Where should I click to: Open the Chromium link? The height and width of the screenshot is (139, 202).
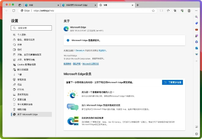pyautogui.click(x=80, y=50)
